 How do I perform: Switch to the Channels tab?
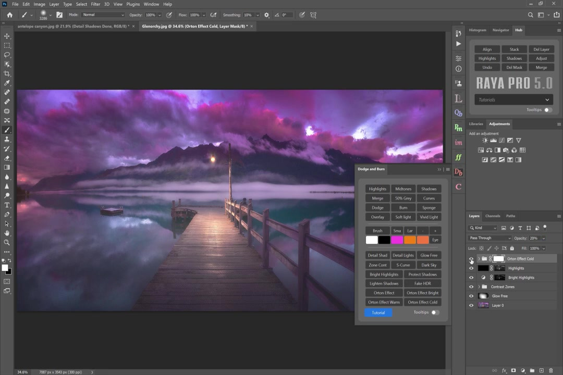[x=492, y=216]
